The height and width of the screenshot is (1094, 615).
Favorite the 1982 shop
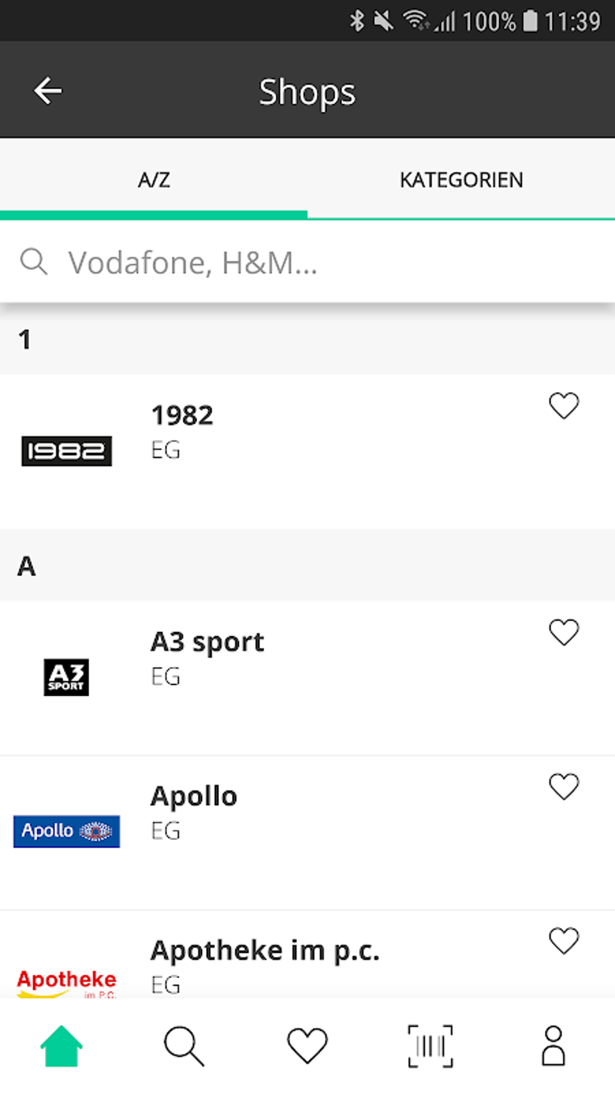click(564, 405)
